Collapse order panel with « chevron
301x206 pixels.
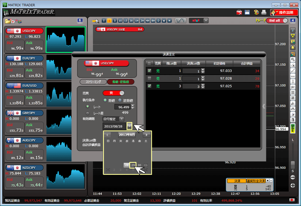[264, 106]
